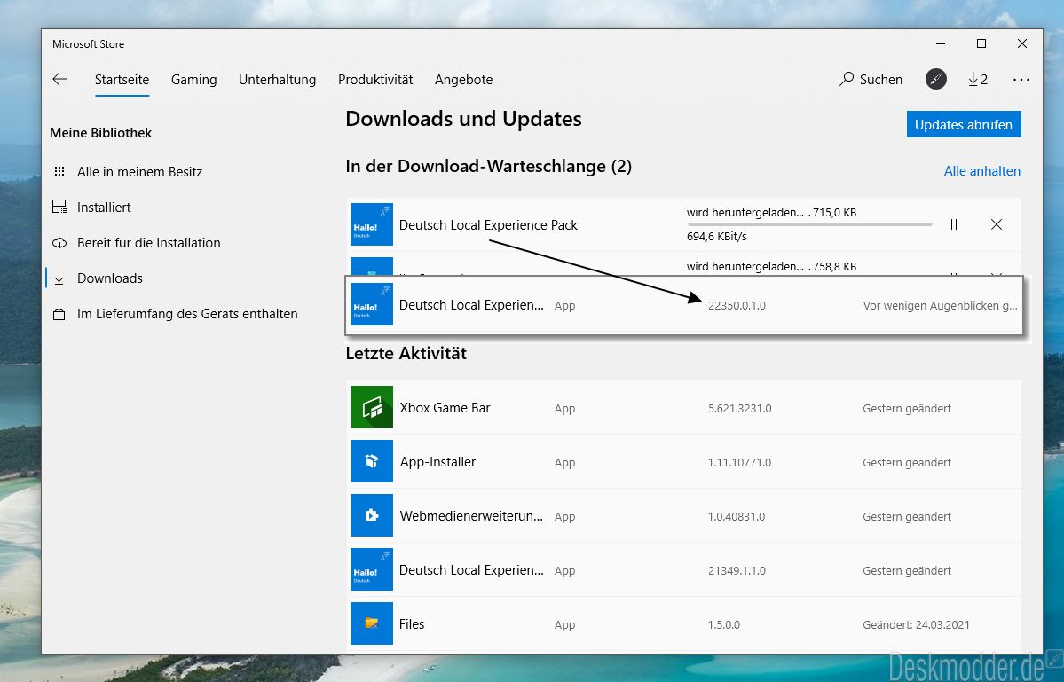The height and width of the screenshot is (682, 1064).
Task: Open the user profile avatar
Action: point(935,79)
